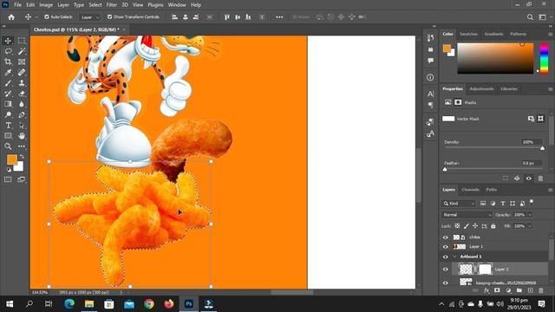Viewport: 555px width, 312px height.
Task: Hide Layer 2 with its eye icon
Action: point(445,270)
